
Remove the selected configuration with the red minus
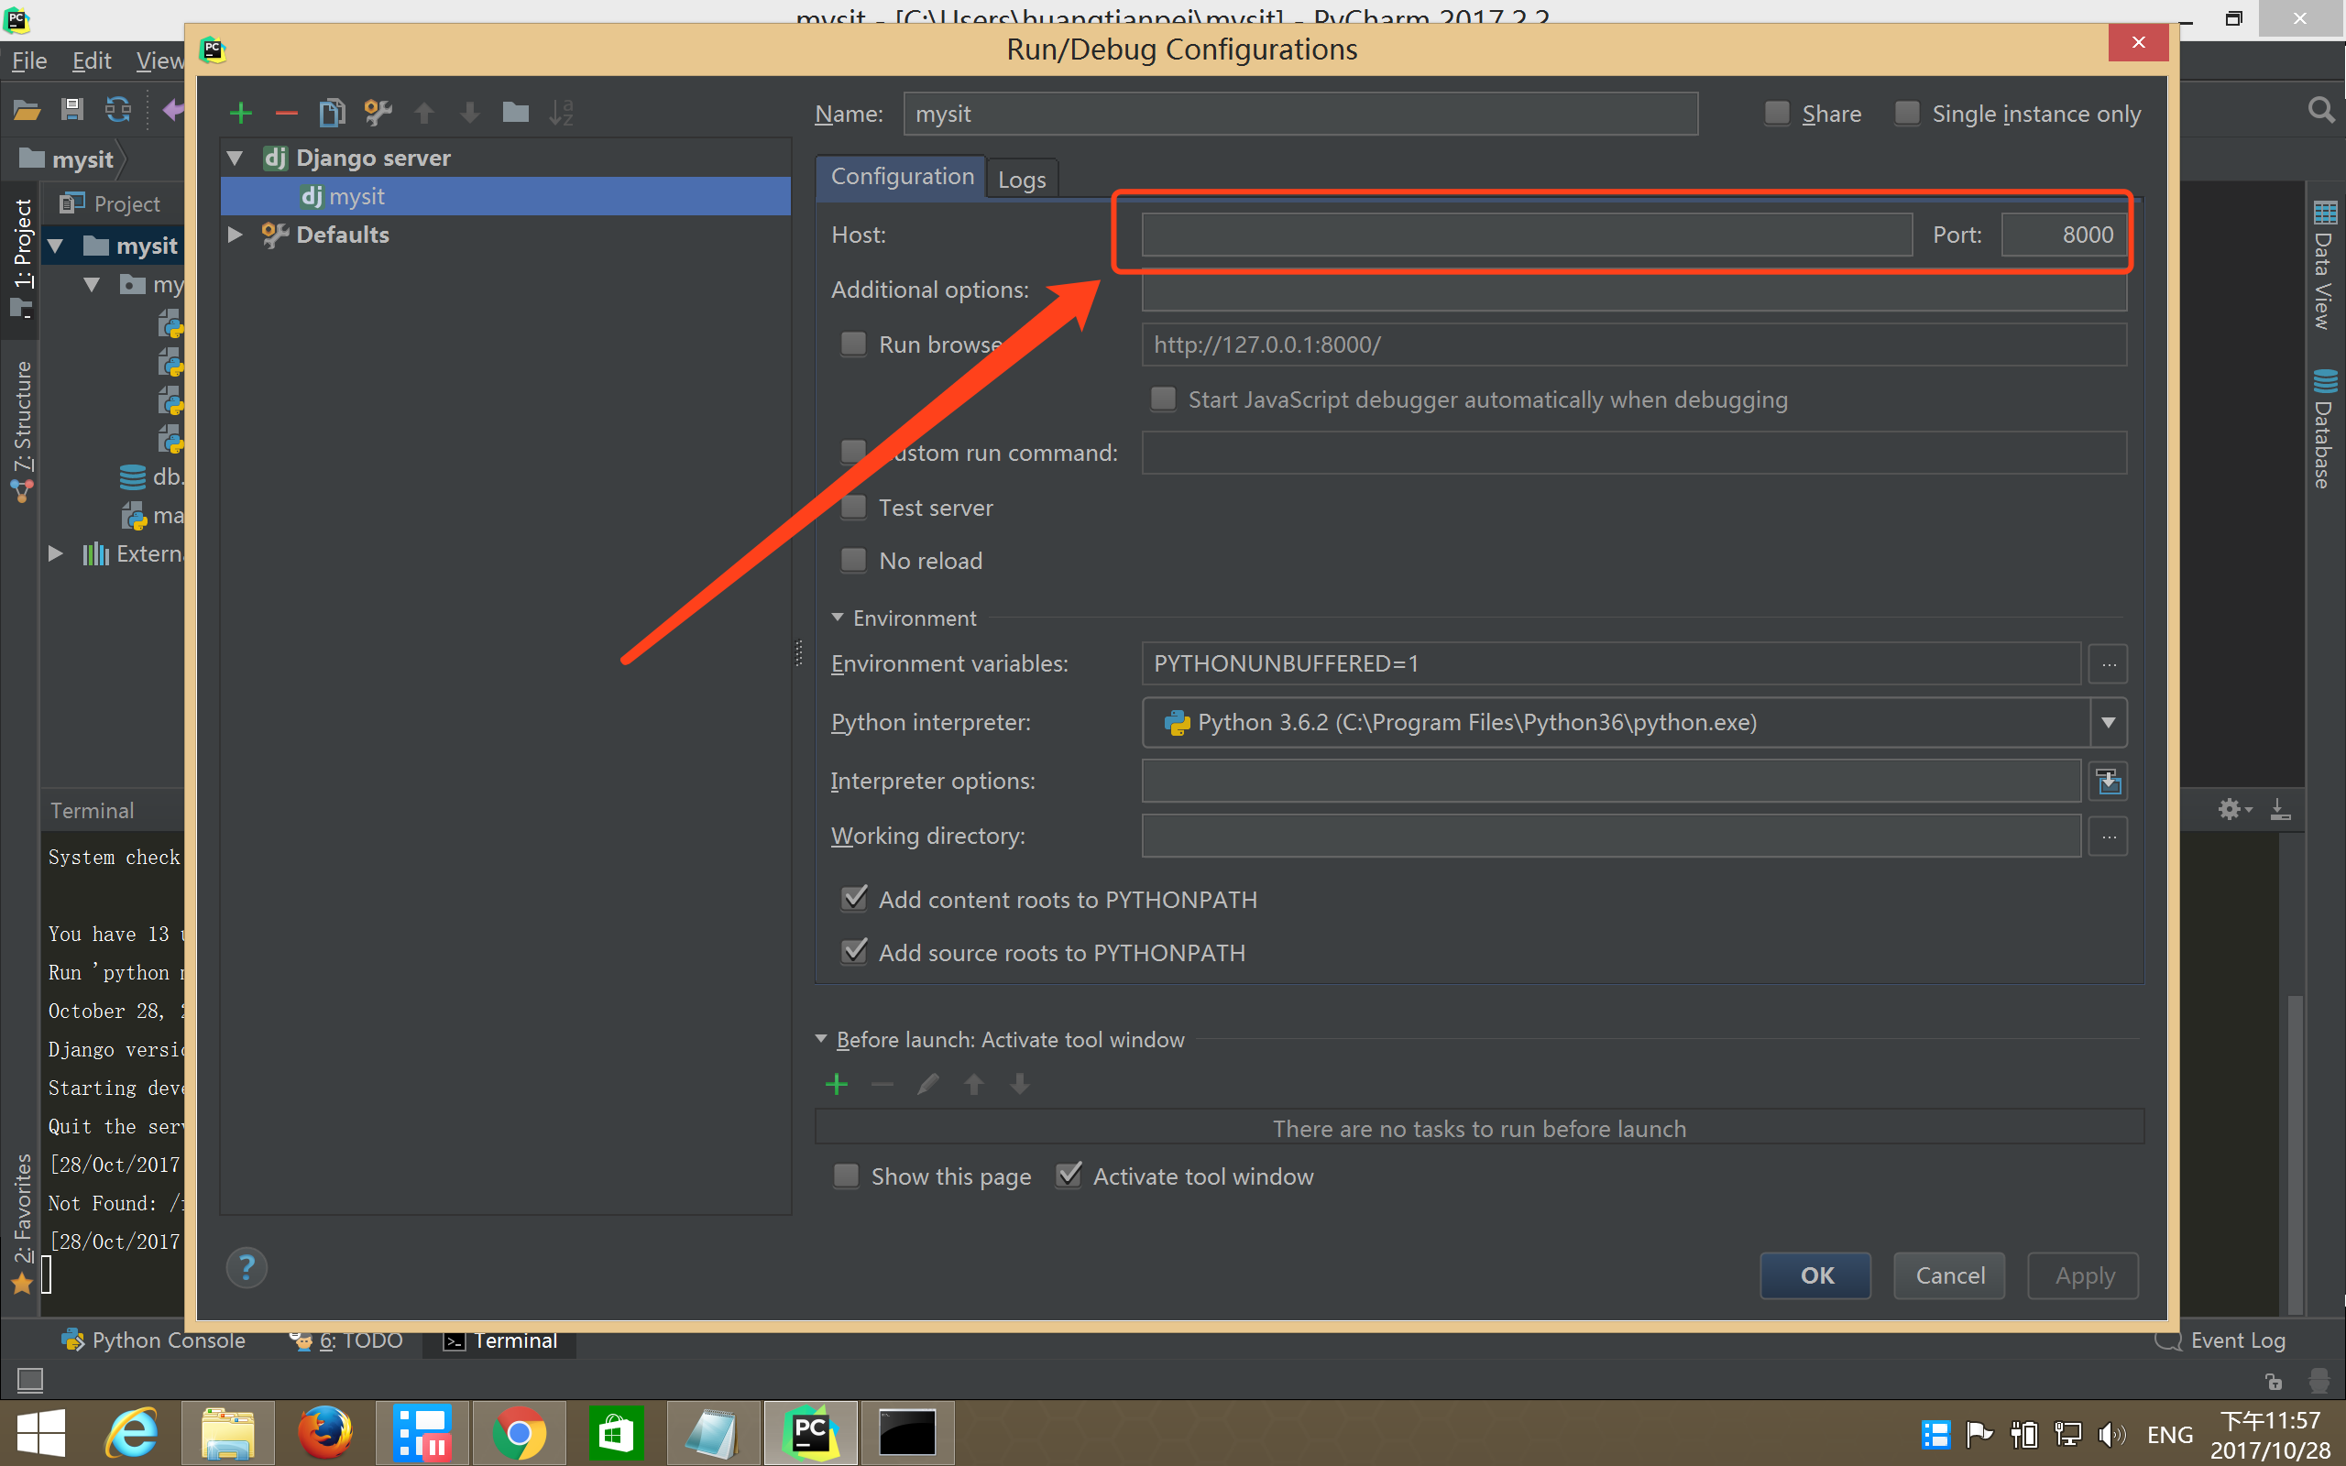[x=286, y=113]
